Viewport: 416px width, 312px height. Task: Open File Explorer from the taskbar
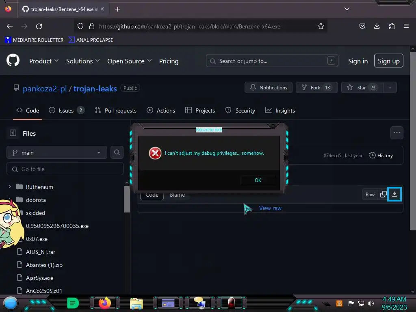click(136, 303)
